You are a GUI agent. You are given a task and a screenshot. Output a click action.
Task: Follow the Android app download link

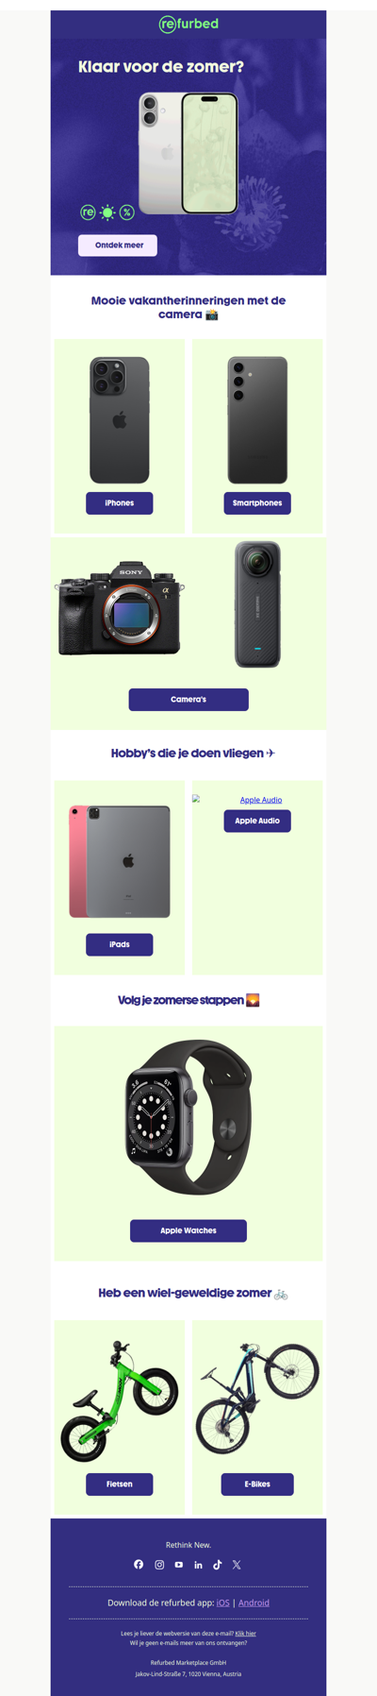click(x=254, y=1603)
